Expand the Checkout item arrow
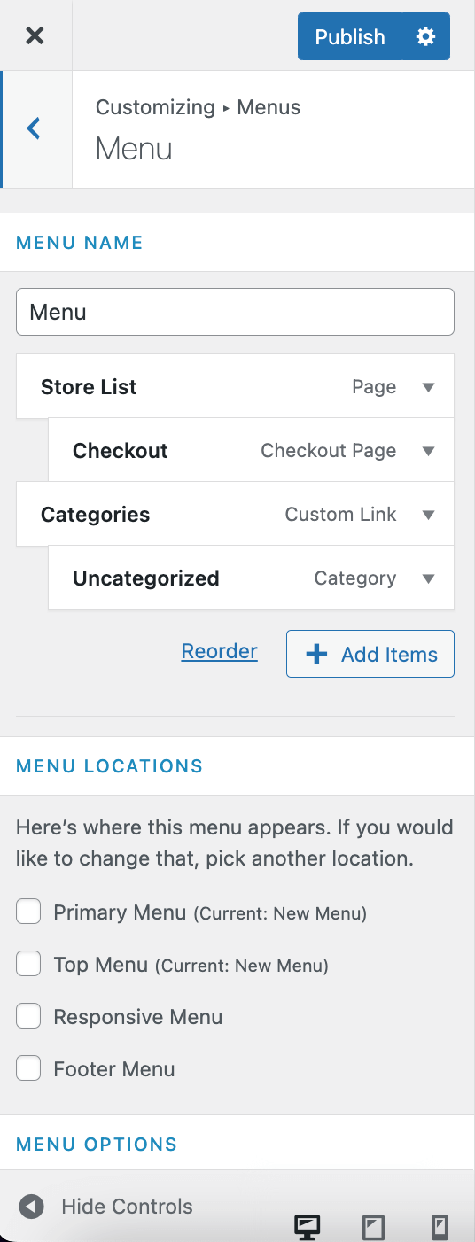The width and height of the screenshot is (475, 1242). (429, 451)
